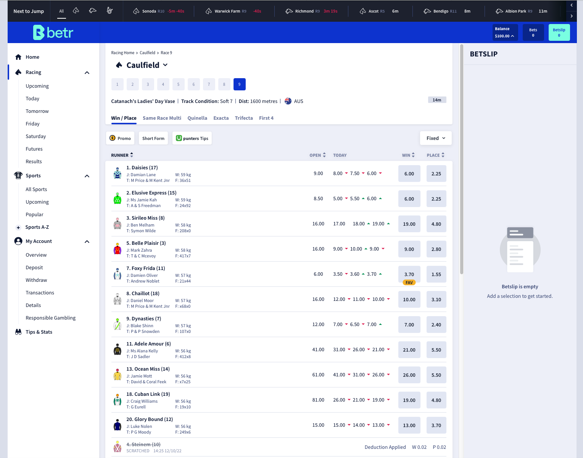The width and height of the screenshot is (583, 458).
Task: Switch to the Quinella tab
Action: [x=197, y=118]
